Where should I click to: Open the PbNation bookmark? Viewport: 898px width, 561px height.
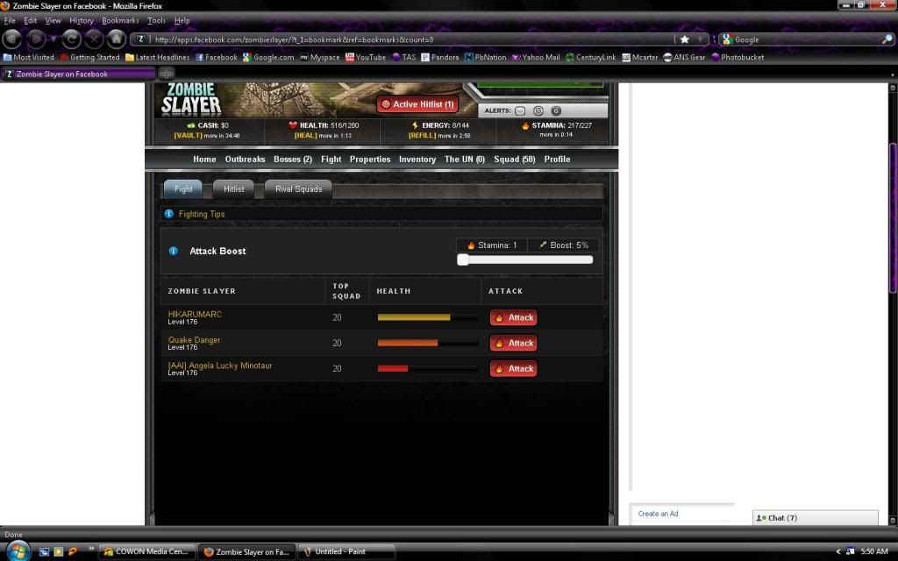pos(485,57)
